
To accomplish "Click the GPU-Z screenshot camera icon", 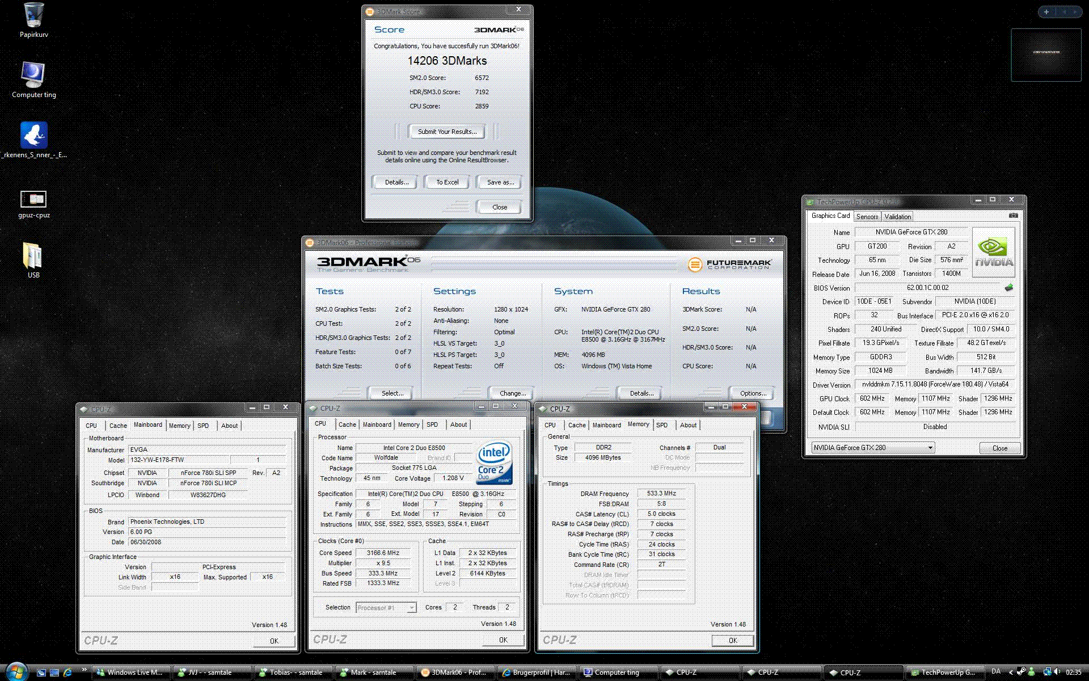I will tap(1014, 216).
